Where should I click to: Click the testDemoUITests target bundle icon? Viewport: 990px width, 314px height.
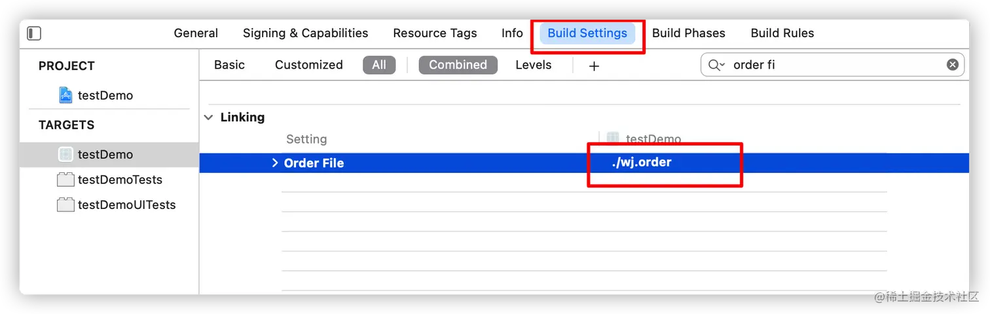tap(65, 205)
